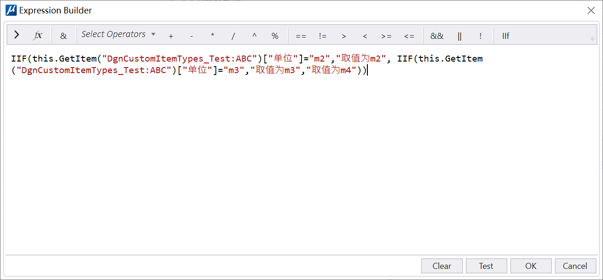Insert the <= operator
This screenshot has height=280, width=603.
point(409,36)
